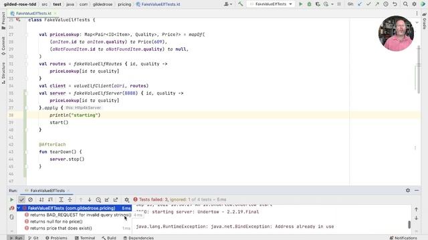Build the project with the hammer icon
This screenshot has height=240, width=428.
click(241, 4)
